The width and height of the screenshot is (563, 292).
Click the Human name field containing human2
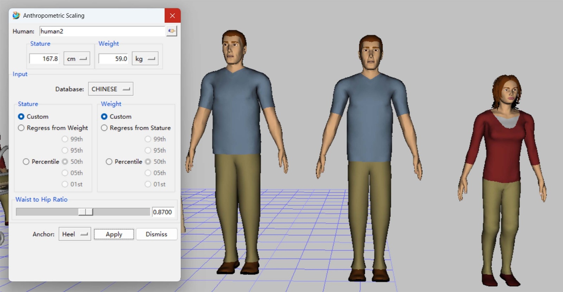(102, 31)
